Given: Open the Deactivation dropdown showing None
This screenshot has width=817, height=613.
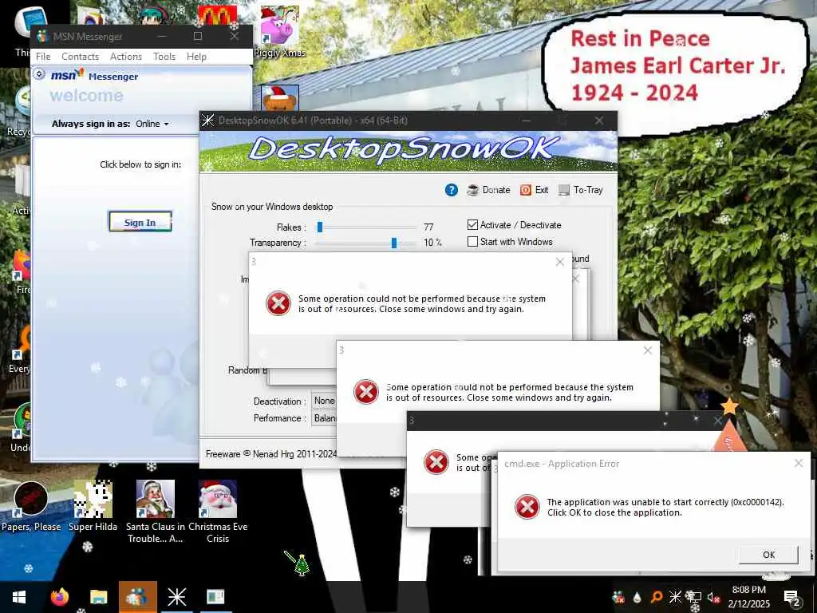Looking at the screenshot, I should (x=324, y=401).
